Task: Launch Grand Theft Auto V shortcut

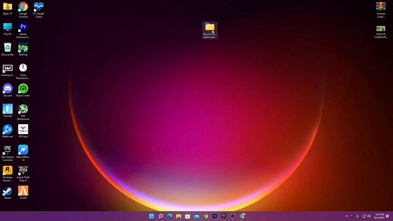Action: (23, 173)
